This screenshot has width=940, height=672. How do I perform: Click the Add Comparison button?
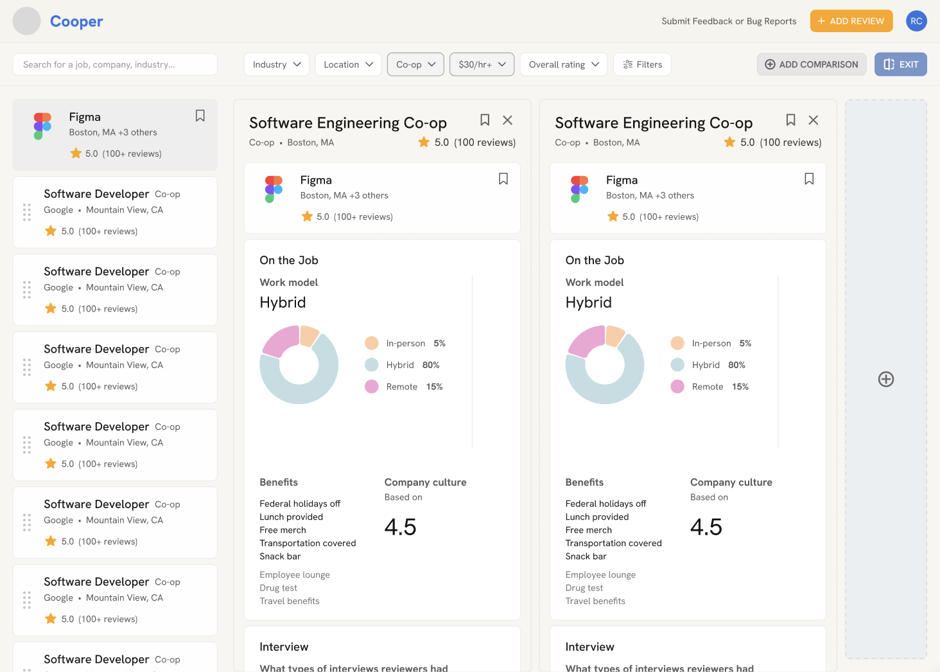(812, 64)
